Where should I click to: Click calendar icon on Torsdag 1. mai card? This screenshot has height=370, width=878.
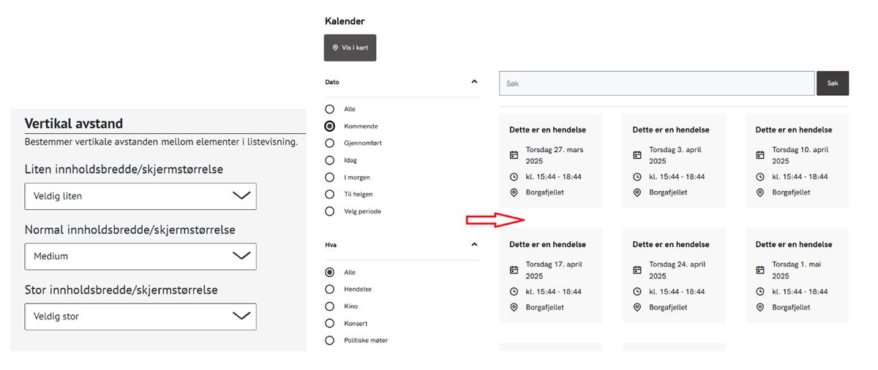click(759, 270)
